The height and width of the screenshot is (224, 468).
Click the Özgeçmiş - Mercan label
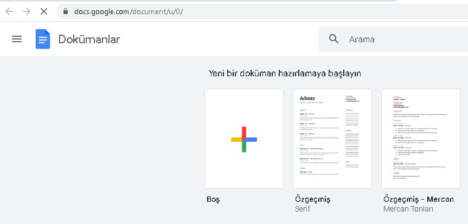418,199
